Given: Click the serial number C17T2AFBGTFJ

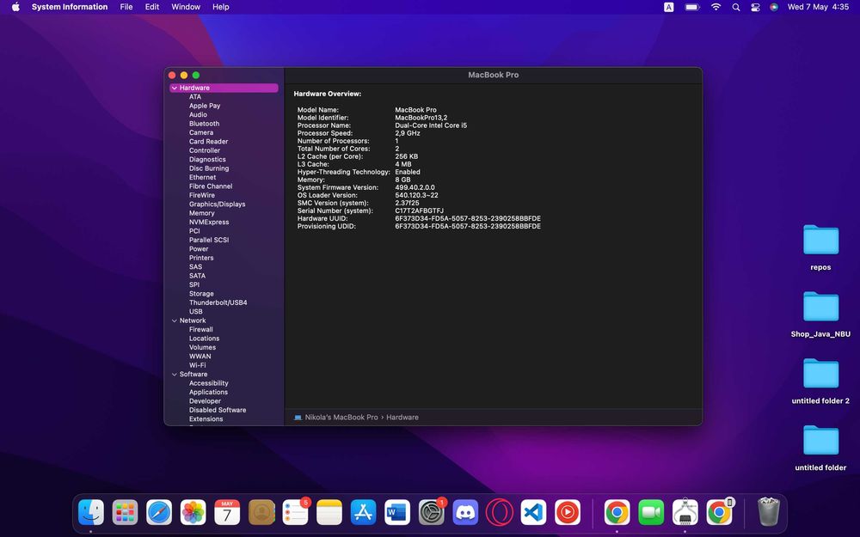Looking at the screenshot, I should pyautogui.click(x=419, y=211).
